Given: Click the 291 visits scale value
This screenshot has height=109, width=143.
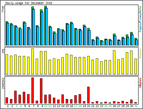Looking at the screenshot, I should [3, 51].
